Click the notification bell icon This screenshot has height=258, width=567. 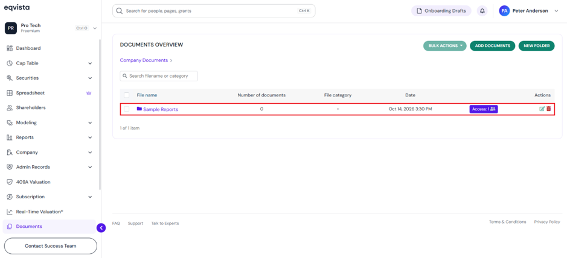[482, 11]
